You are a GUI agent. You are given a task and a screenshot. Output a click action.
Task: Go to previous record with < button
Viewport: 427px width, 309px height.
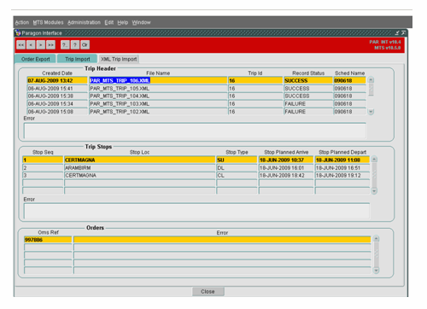[x=31, y=45]
